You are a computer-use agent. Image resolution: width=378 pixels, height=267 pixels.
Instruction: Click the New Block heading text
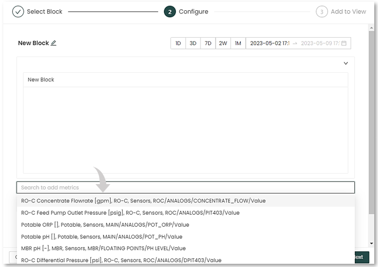(33, 43)
